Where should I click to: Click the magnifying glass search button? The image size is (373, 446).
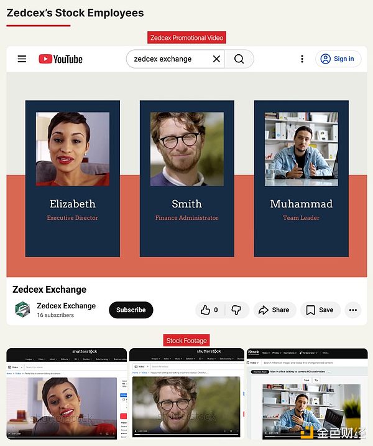coord(239,59)
